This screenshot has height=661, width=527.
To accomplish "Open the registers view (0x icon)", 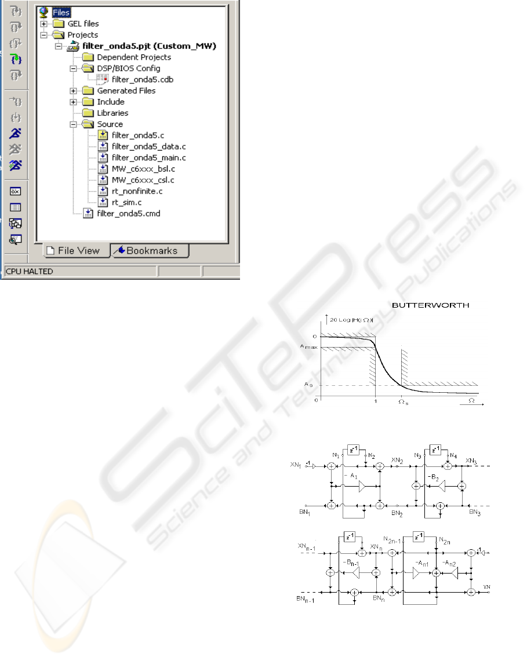I will pos(16,191).
